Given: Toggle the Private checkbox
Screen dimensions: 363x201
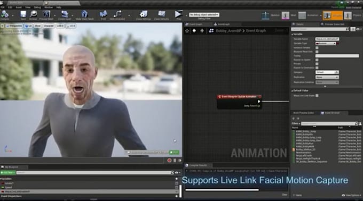Looking at the screenshot, I should click(317, 64).
